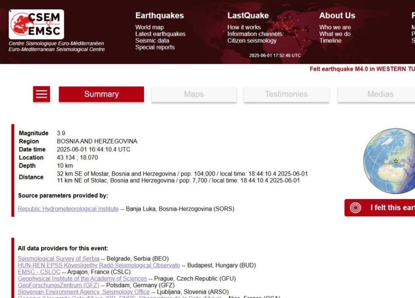The width and height of the screenshot is (415, 298).
Task: Click the concentric-circles felt icon
Action: coord(355,208)
